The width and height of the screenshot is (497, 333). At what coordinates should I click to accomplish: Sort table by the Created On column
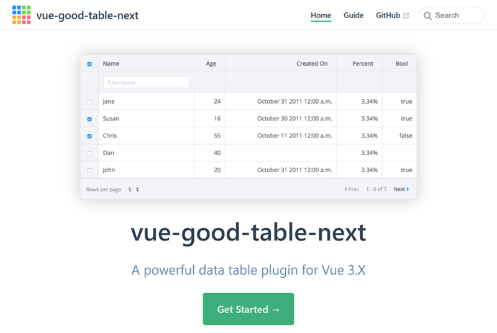pyautogui.click(x=312, y=63)
